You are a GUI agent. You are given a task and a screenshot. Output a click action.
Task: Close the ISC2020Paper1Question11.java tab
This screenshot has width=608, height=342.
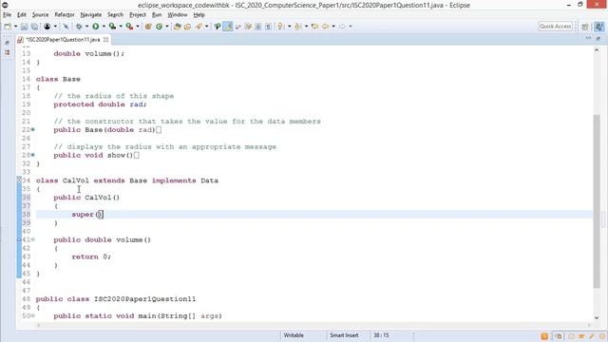coord(105,40)
